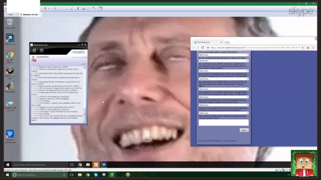Click 'Search the web and Windows' box
Screen dimensions: 321x180
pyautogui.click(x=40, y=165)
